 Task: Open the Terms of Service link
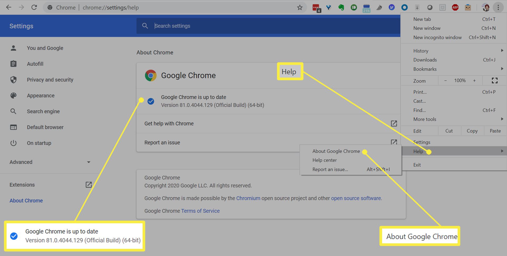tap(200, 211)
